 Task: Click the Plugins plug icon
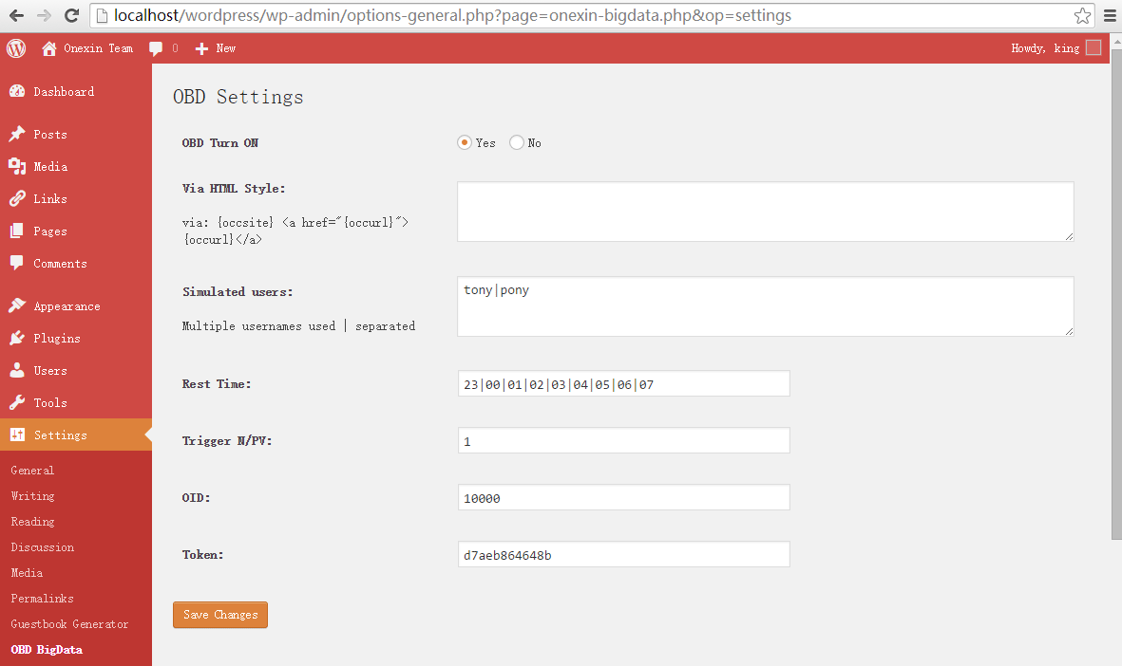click(17, 338)
